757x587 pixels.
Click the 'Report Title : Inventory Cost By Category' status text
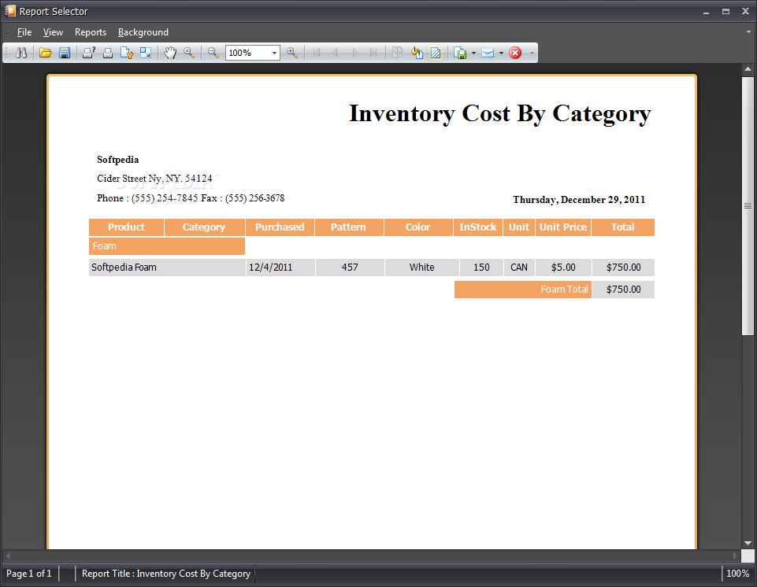coord(166,574)
